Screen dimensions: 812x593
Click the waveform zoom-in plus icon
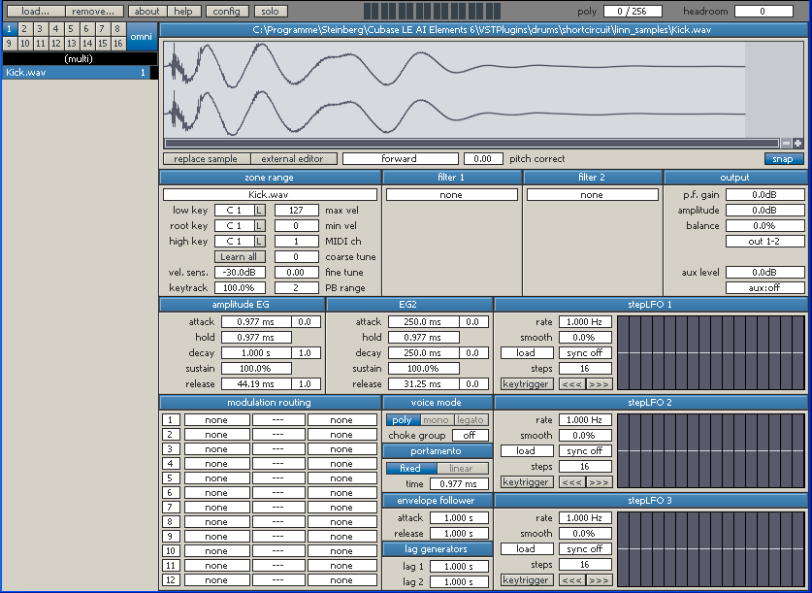[x=797, y=143]
